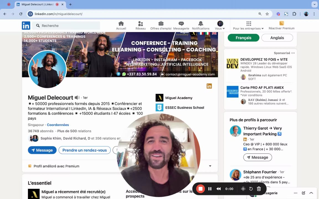The height and width of the screenshot is (199, 319).
Task: Play name pronunciation speaker icon
Action: click(77, 98)
